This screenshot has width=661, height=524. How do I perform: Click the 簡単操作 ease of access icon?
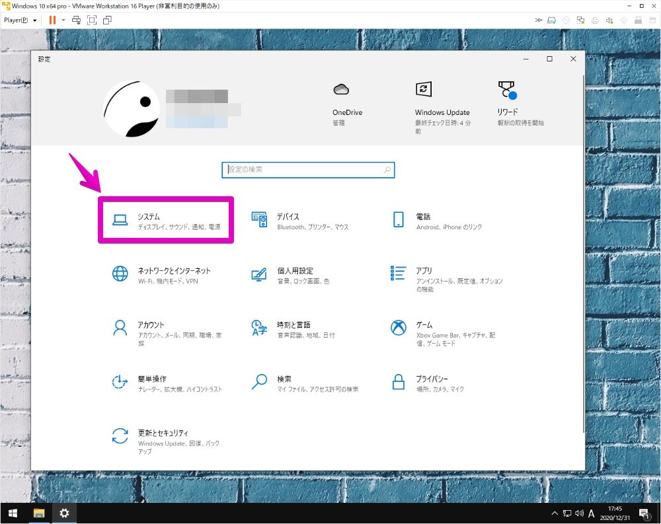120,382
